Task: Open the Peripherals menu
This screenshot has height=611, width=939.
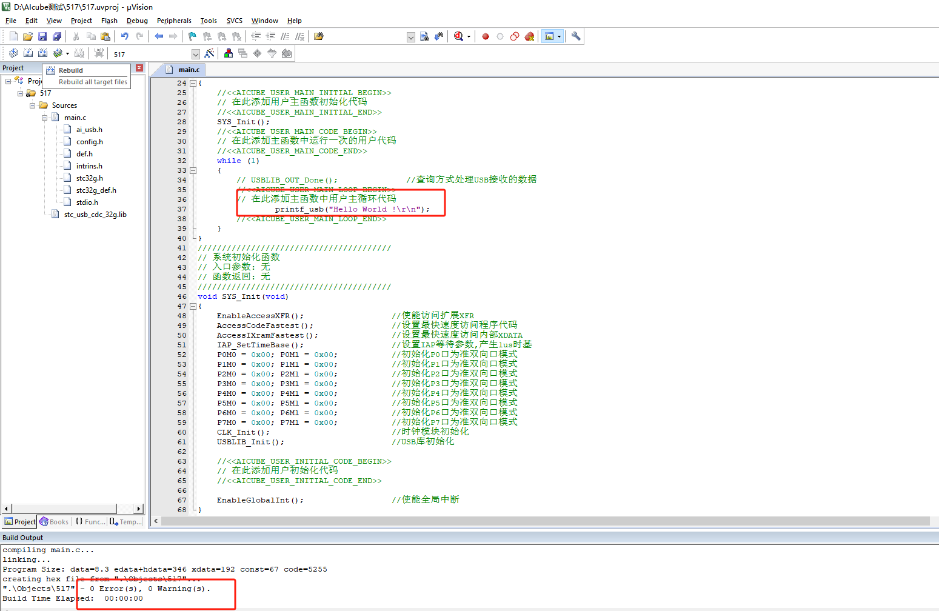Action: tap(174, 21)
